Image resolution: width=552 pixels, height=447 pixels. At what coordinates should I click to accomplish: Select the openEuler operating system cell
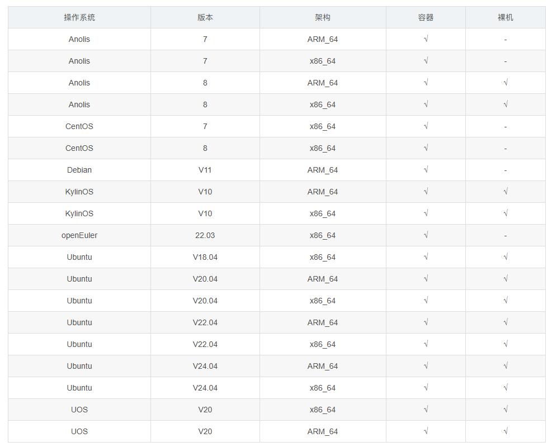(79, 236)
